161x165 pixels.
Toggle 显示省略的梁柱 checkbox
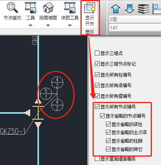[x=108, y=124]
